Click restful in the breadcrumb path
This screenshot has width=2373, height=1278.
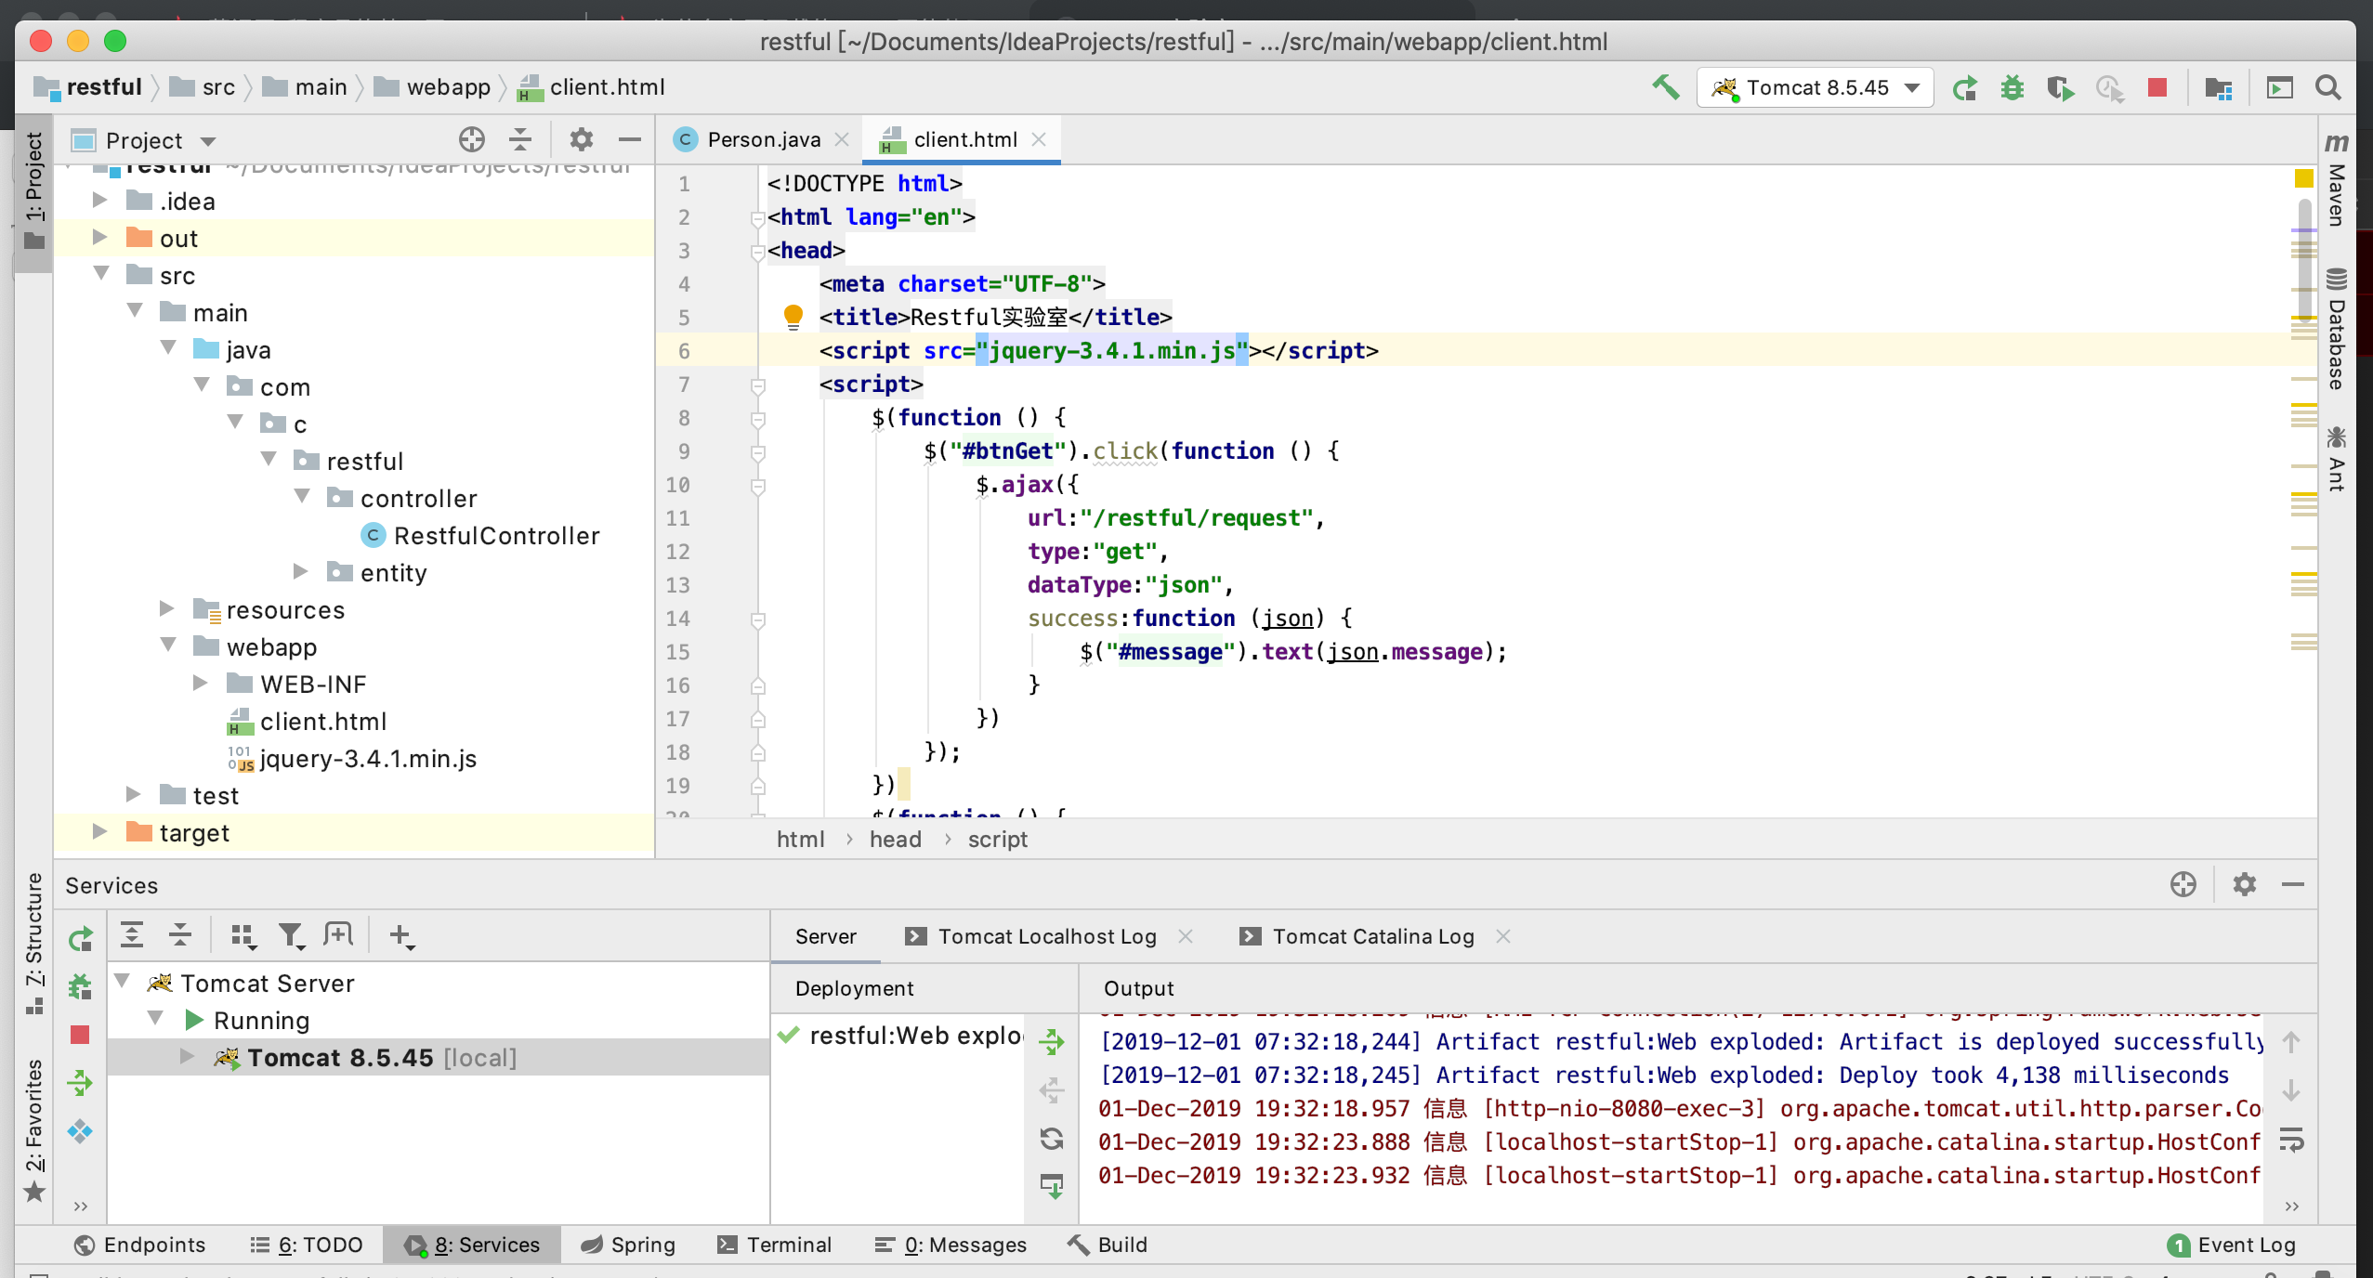pyautogui.click(x=89, y=87)
